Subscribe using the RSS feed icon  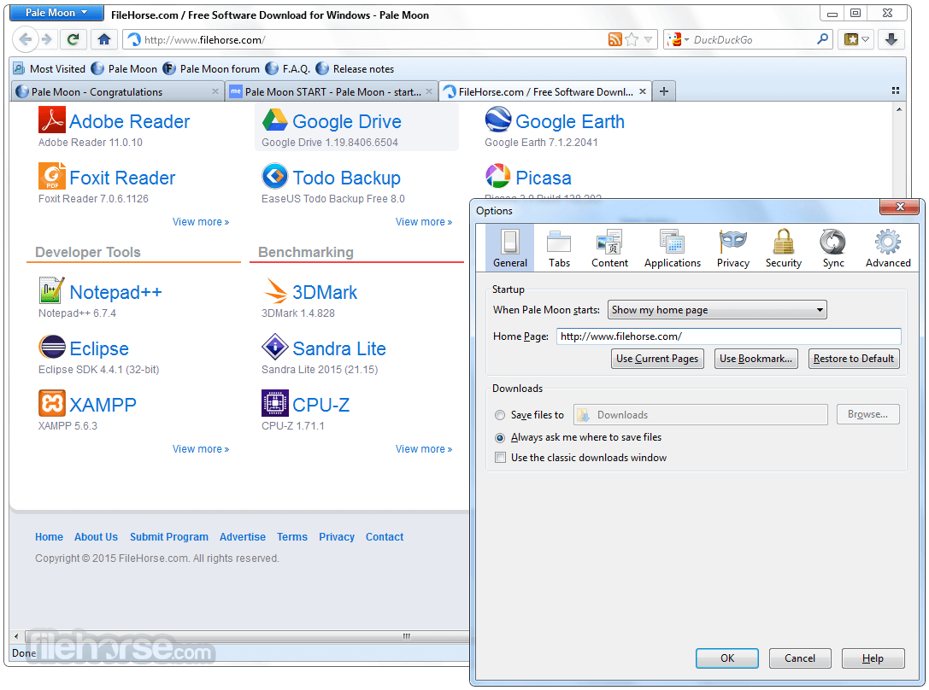click(x=615, y=39)
